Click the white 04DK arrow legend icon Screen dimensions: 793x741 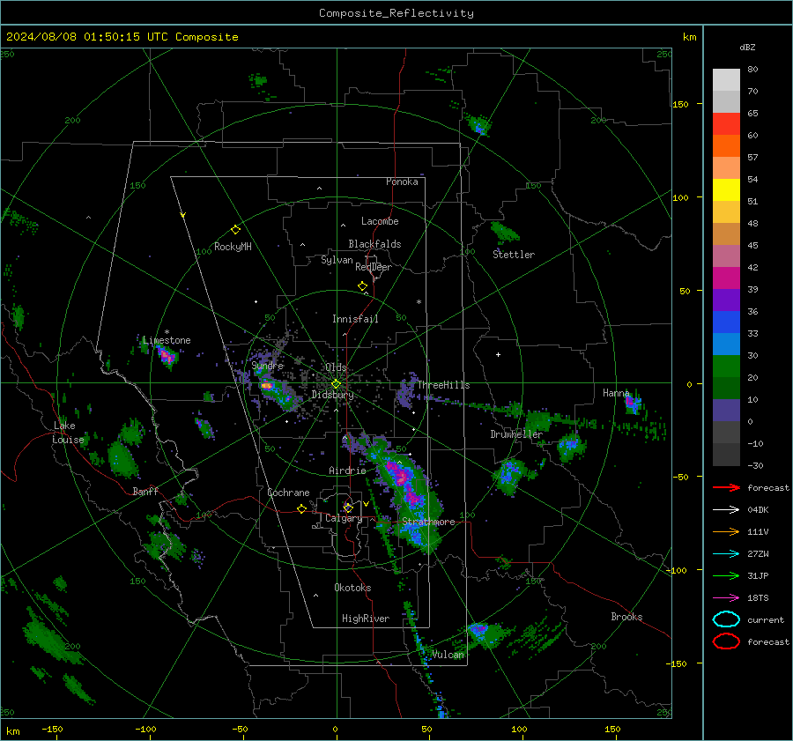click(726, 510)
